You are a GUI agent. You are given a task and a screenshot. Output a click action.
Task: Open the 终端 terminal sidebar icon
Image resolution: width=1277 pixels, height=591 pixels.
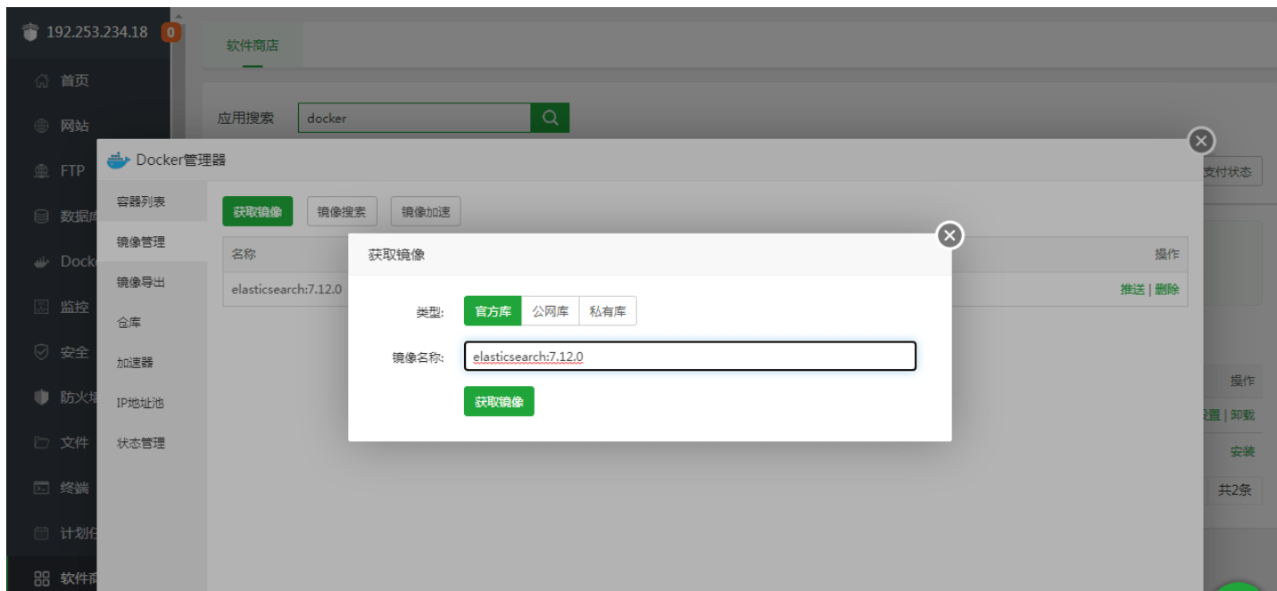pos(41,488)
